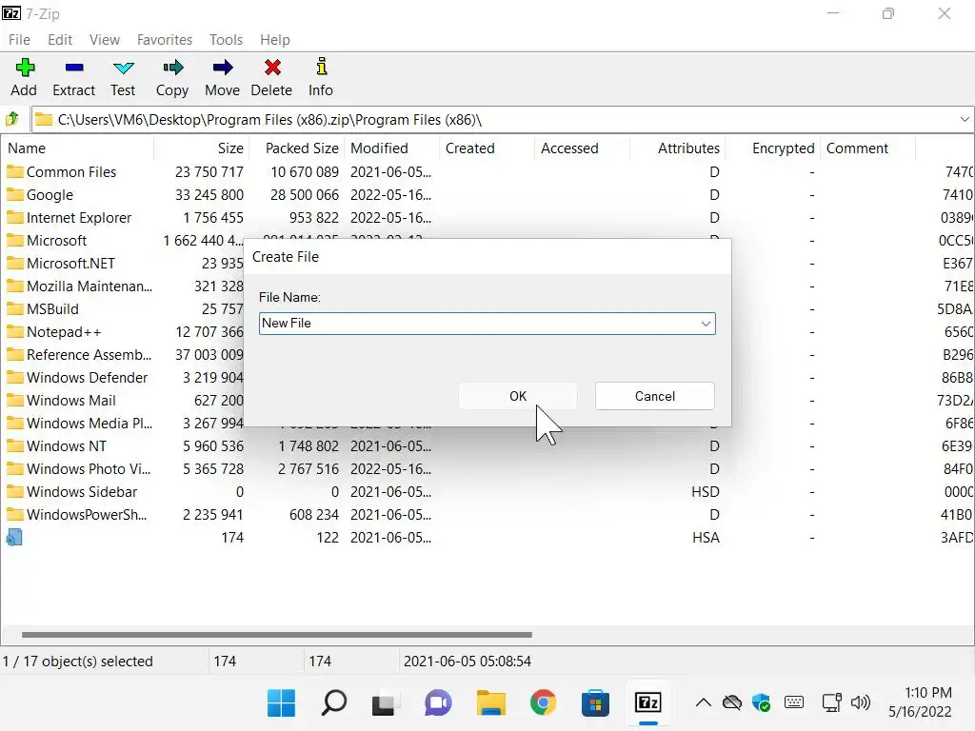Select the Copy toolbar icon
Screen dimensions: 975x731
(x=172, y=68)
